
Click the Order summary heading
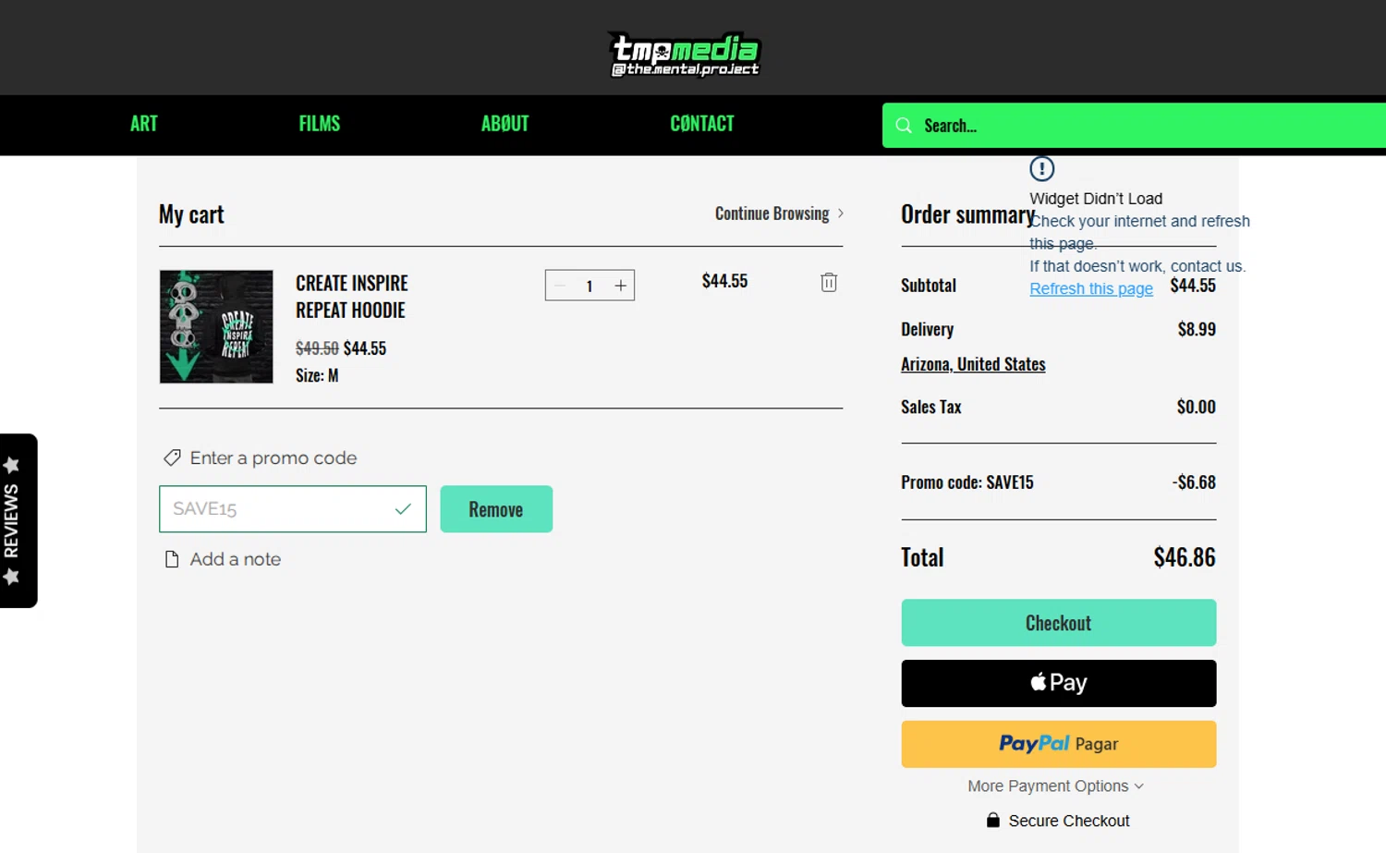tap(968, 214)
